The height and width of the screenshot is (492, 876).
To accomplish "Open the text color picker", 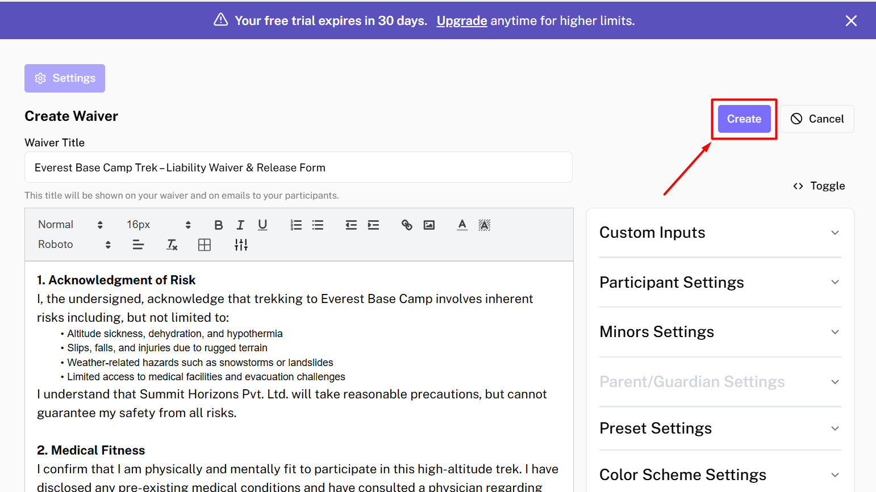I will (462, 225).
